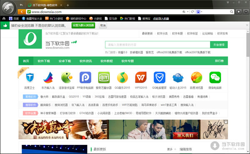Open the 百度卫士 shield icon
The height and width of the screenshot is (154, 250).
point(30,78)
